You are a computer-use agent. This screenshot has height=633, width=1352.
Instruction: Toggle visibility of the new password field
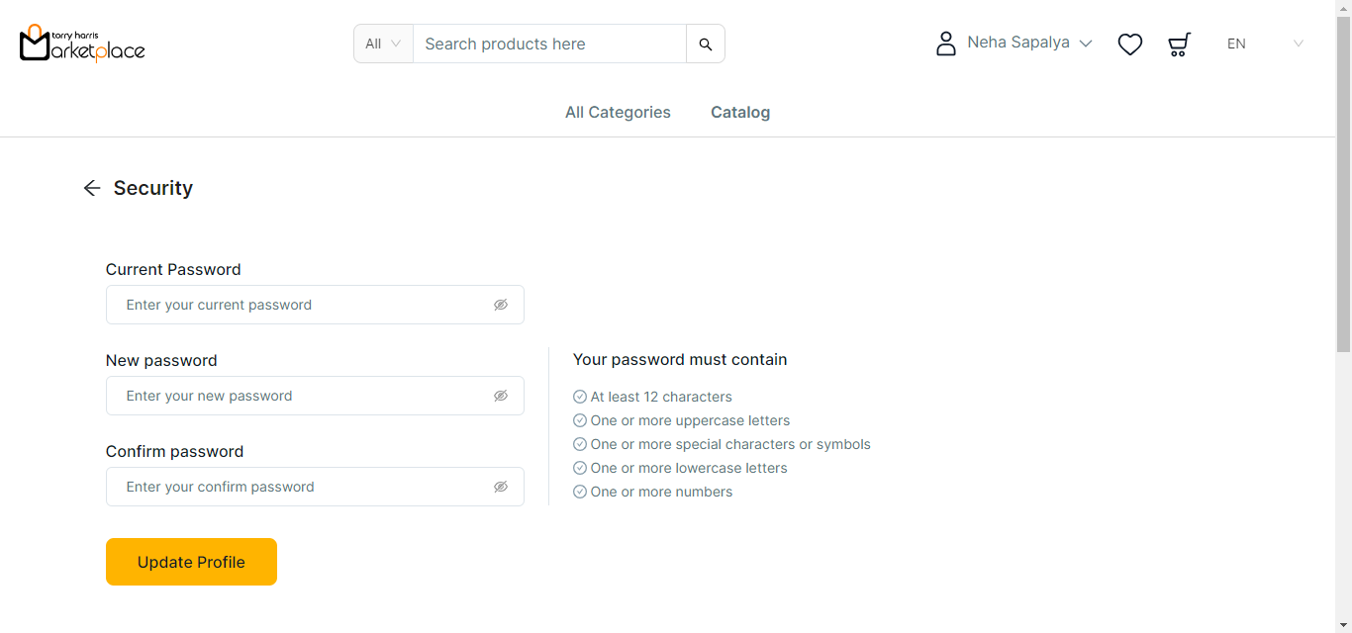click(x=501, y=396)
